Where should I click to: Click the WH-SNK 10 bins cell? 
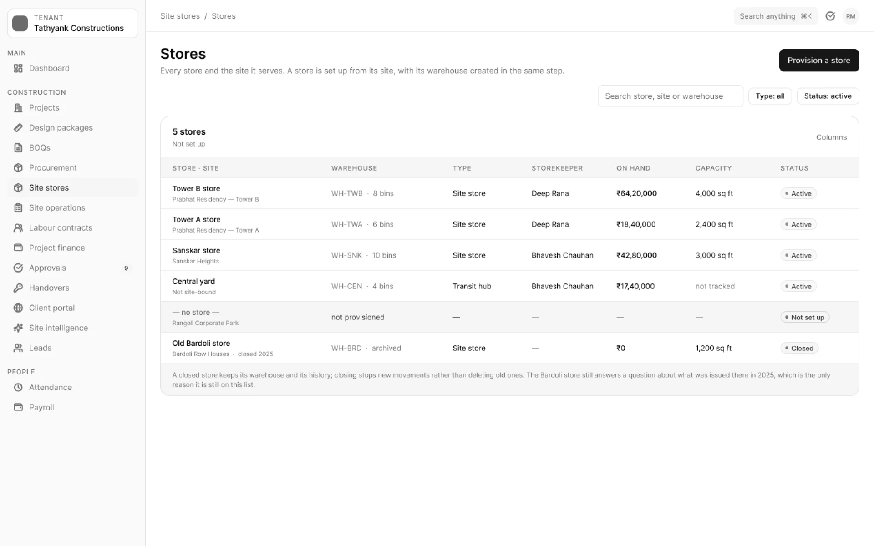click(x=364, y=255)
